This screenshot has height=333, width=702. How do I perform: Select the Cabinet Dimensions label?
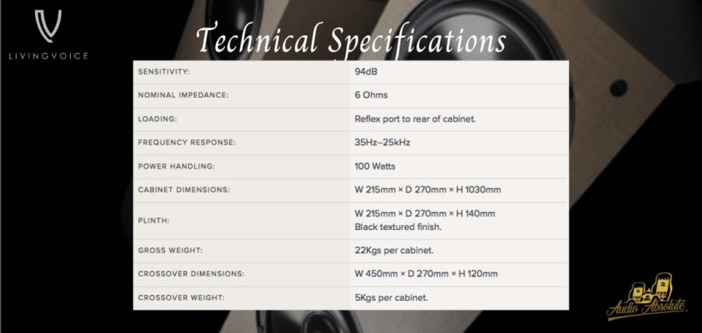(184, 190)
